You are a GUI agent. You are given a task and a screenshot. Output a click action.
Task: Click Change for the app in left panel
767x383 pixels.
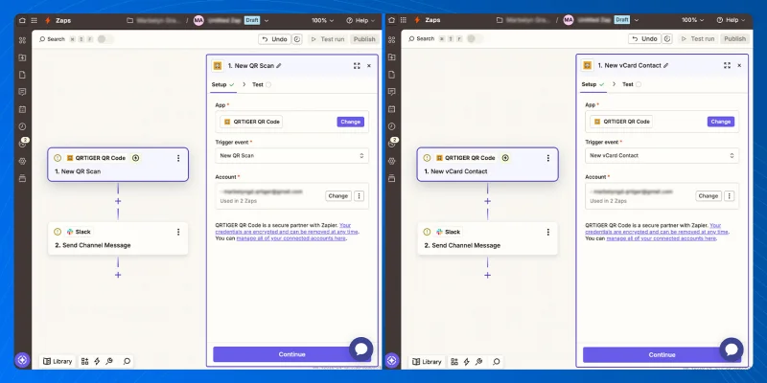(x=350, y=122)
